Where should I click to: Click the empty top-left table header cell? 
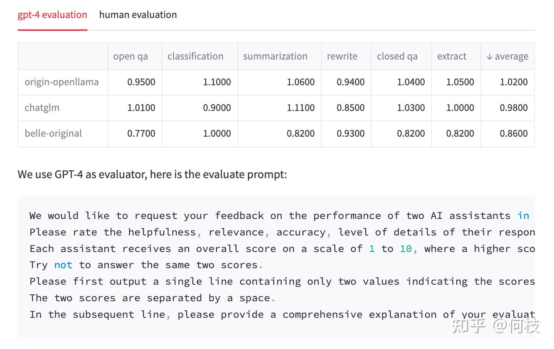click(63, 56)
